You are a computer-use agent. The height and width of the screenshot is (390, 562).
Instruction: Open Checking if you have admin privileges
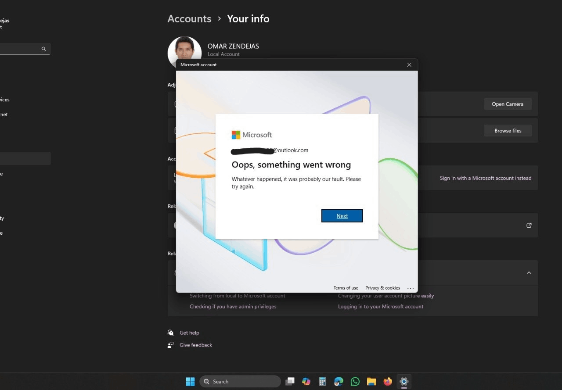tap(233, 307)
